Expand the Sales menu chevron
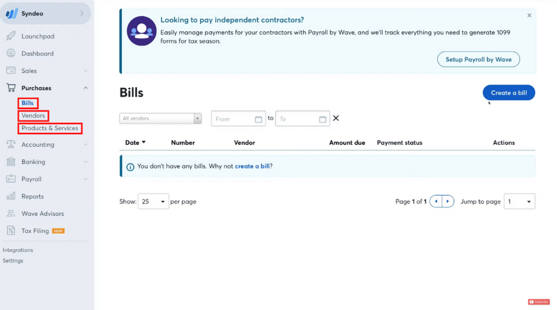Viewport: 557px width, 310px height. pos(86,71)
